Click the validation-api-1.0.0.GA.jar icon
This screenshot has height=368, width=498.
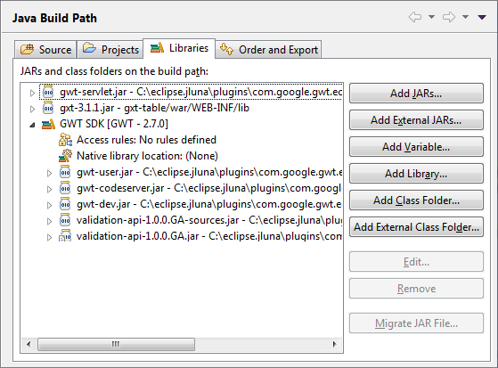coord(65,236)
